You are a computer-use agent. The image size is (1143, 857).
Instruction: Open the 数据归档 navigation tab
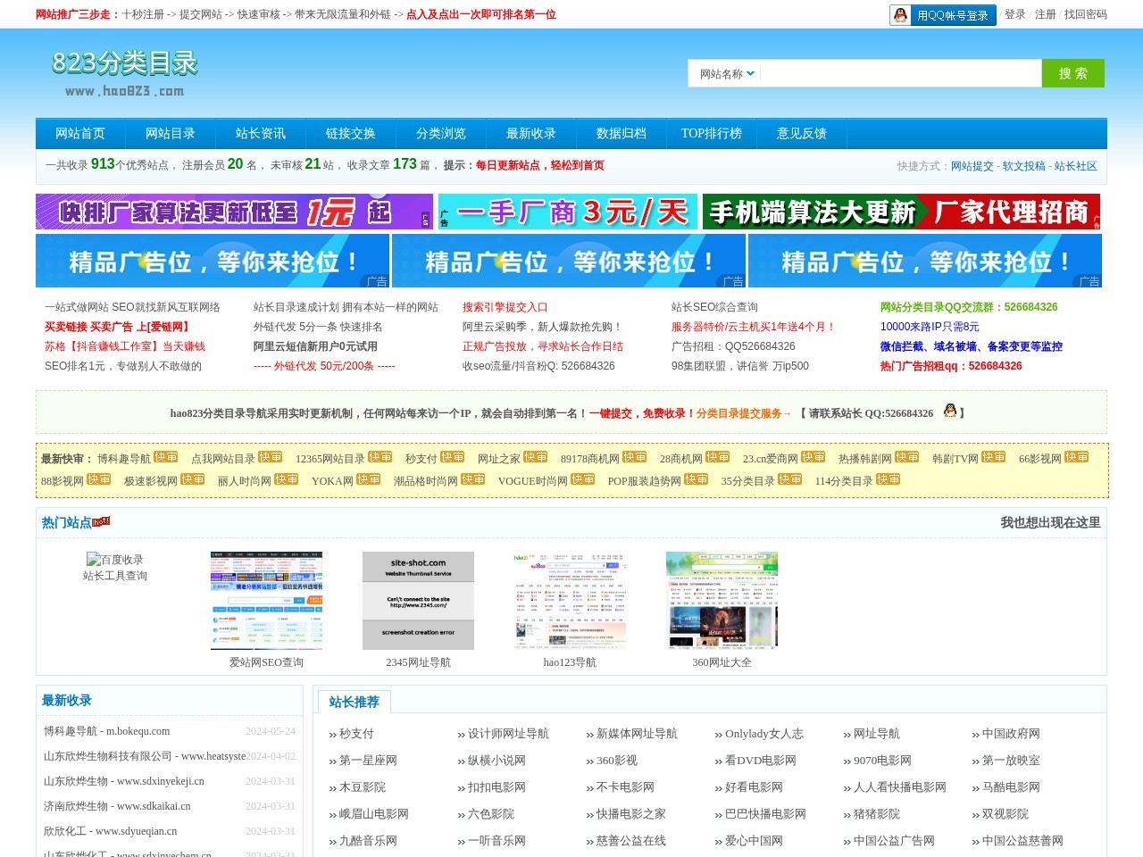[x=622, y=134]
